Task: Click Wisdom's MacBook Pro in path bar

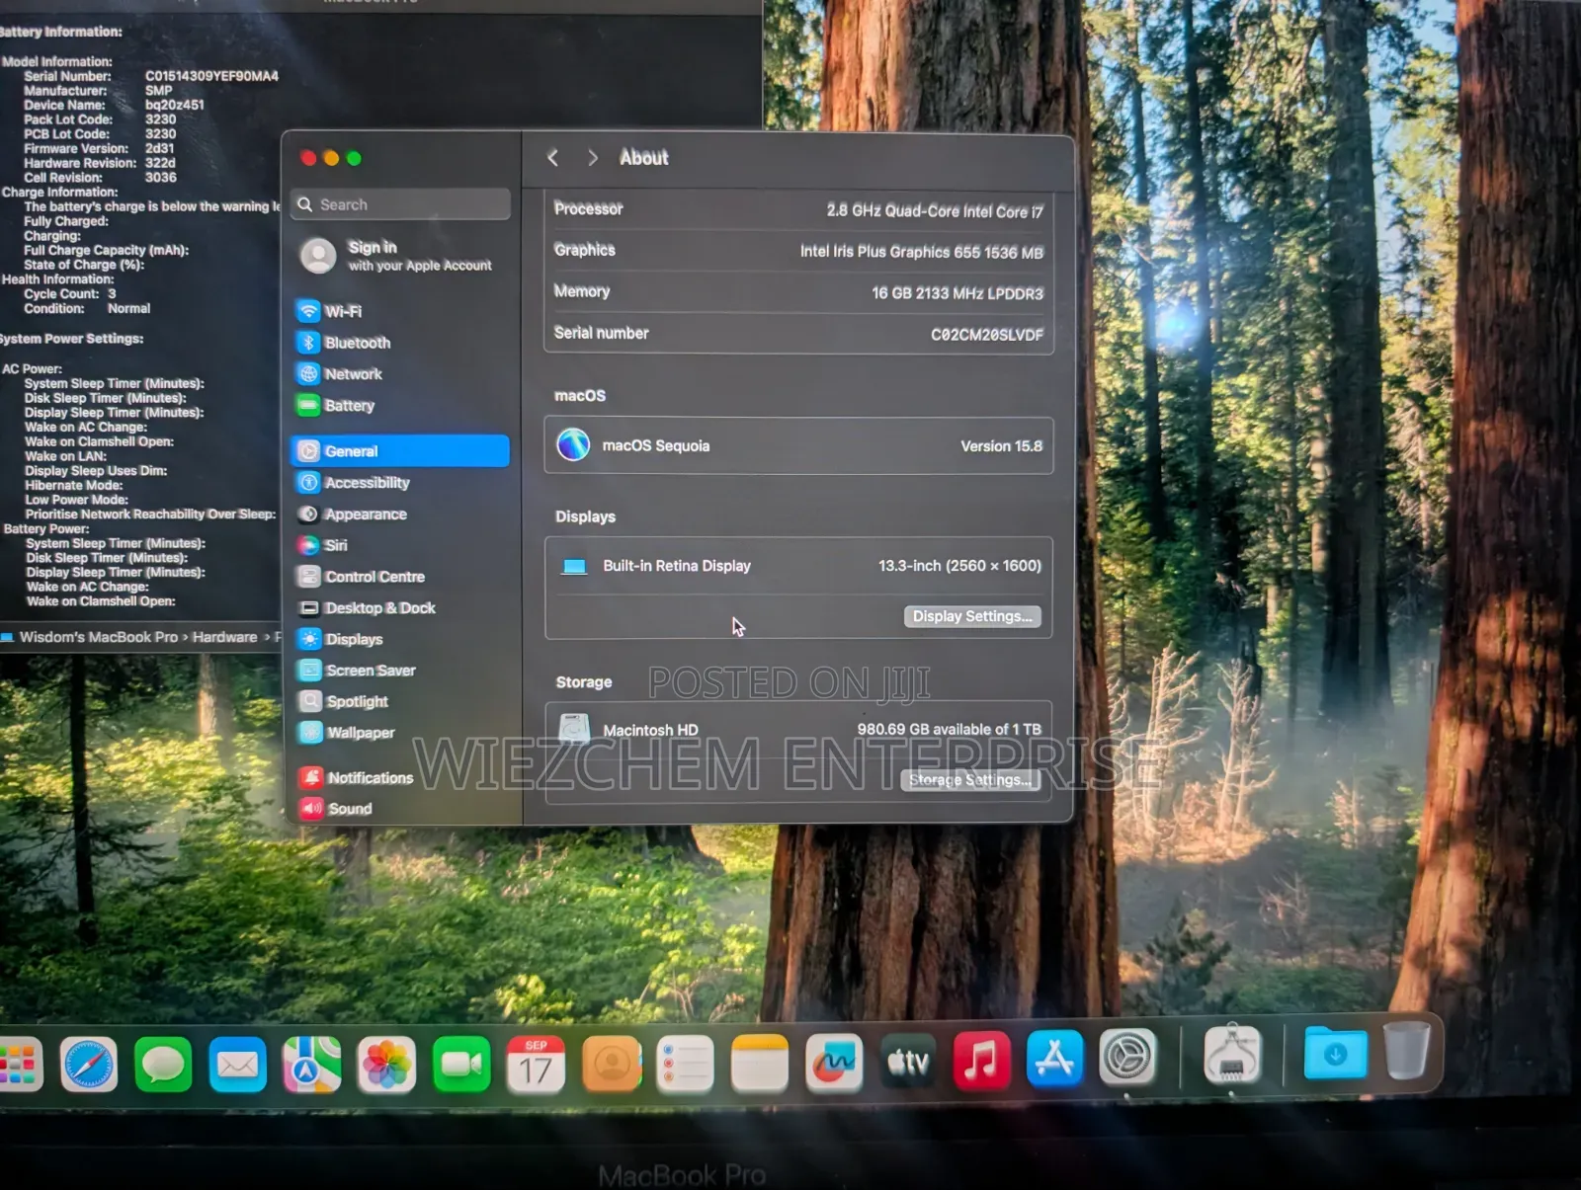Action: point(99,637)
